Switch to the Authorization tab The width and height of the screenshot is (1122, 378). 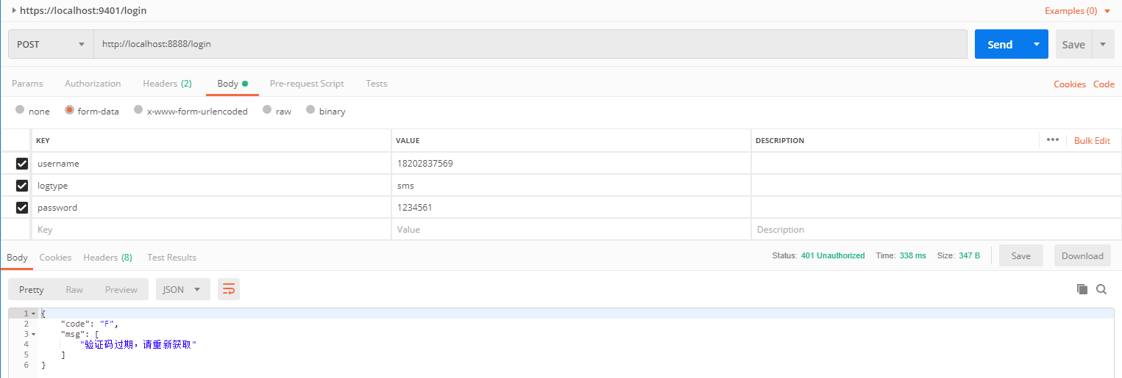[93, 84]
